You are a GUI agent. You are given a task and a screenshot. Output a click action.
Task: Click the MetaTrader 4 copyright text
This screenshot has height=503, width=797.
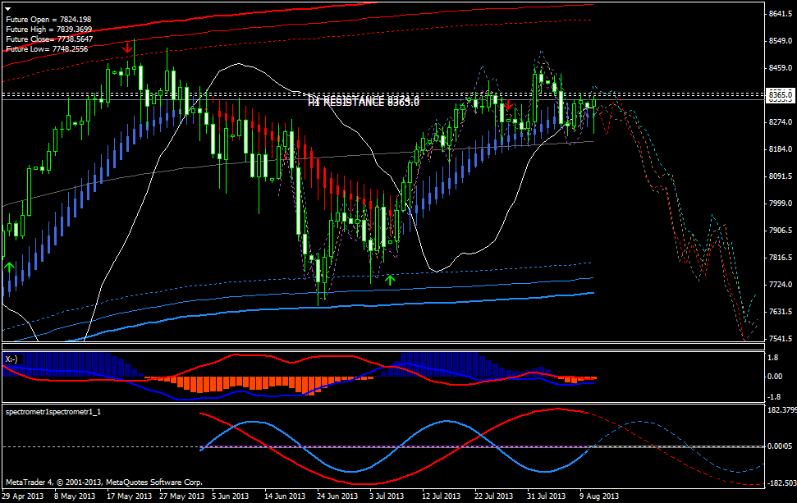pyautogui.click(x=103, y=482)
